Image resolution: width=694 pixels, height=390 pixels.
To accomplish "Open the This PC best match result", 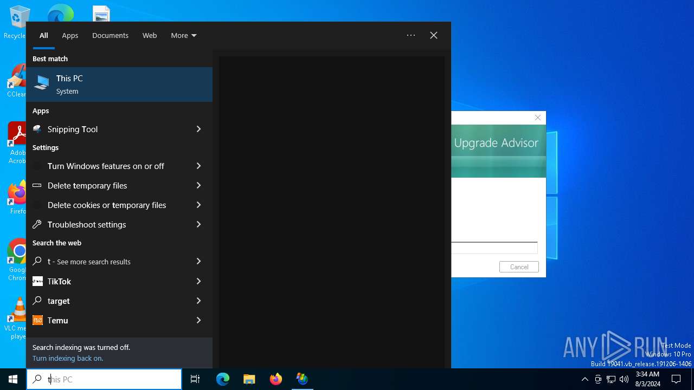I will point(119,84).
